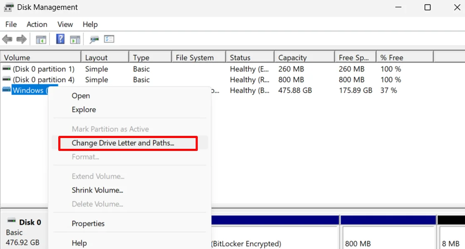Choose Change Drive Letter and Paths
The height and width of the screenshot is (249, 465).
pyautogui.click(x=109, y=143)
